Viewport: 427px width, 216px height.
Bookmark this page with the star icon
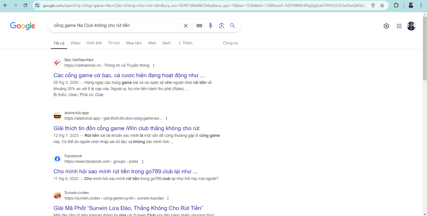point(382,5)
